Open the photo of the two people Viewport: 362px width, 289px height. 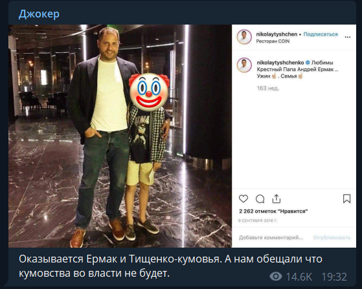120,136
